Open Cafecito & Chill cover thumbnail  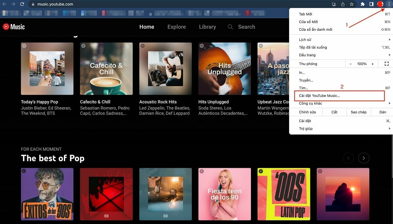point(106,69)
